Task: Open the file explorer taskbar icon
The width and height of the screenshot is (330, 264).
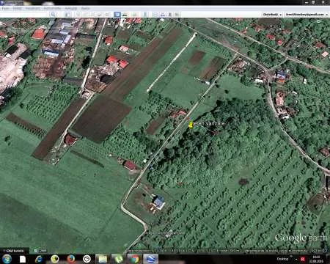Action: click(103, 259)
